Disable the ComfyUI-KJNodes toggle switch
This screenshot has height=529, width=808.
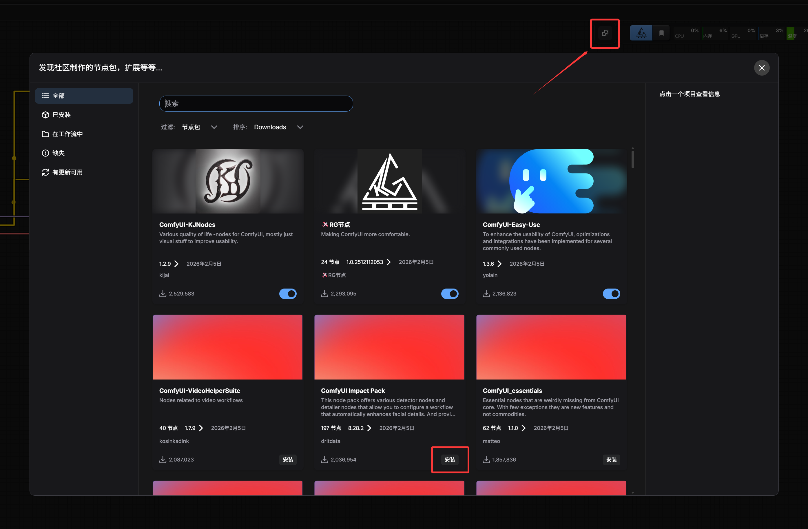pos(288,294)
